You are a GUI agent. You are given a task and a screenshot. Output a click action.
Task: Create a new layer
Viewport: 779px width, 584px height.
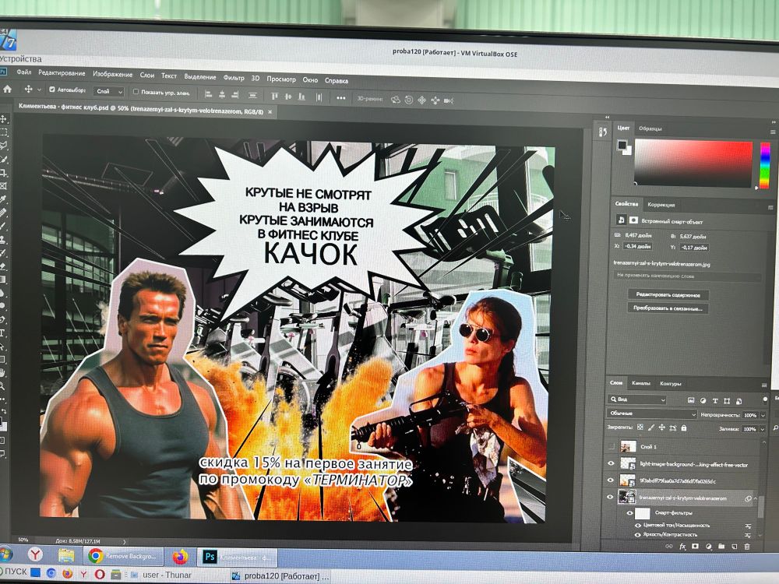pos(734,547)
